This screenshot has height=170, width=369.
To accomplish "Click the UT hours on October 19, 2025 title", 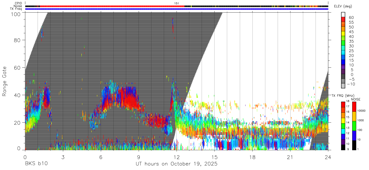I will (176, 164).
